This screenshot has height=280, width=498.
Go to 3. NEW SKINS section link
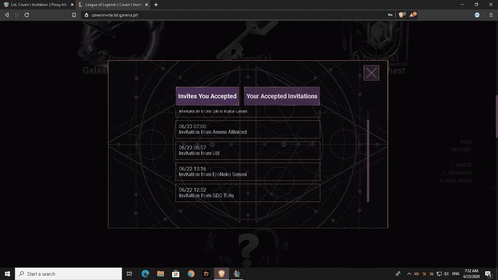pos(455,181)
